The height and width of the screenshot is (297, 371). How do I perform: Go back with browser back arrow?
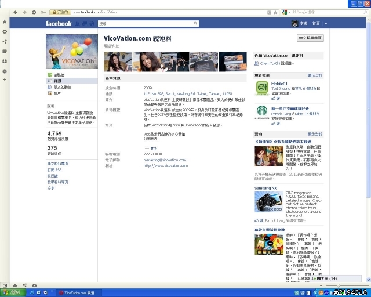[16, 12]
